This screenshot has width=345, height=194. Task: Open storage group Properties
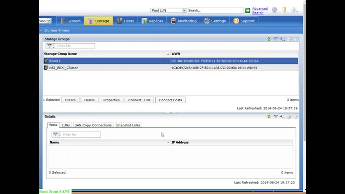pos(111,100)
